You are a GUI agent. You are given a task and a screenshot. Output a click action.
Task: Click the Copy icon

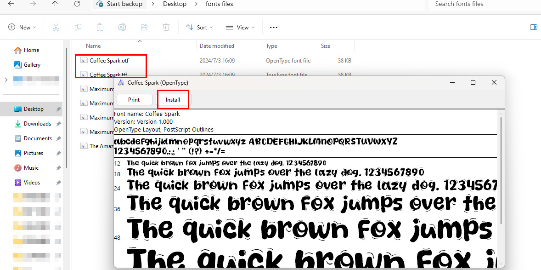click(x=78, y=27)
